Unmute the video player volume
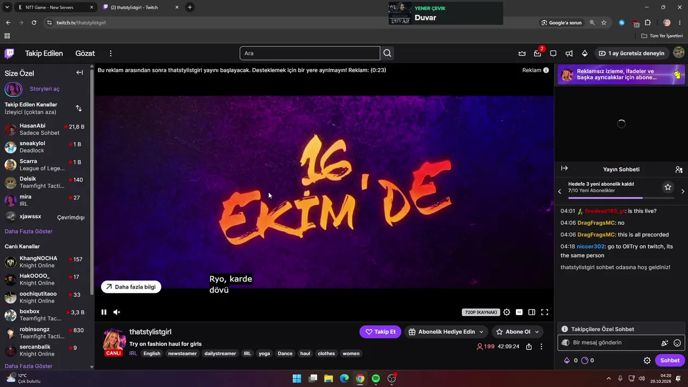The image size is (688, 387). [x=117, y=312]
